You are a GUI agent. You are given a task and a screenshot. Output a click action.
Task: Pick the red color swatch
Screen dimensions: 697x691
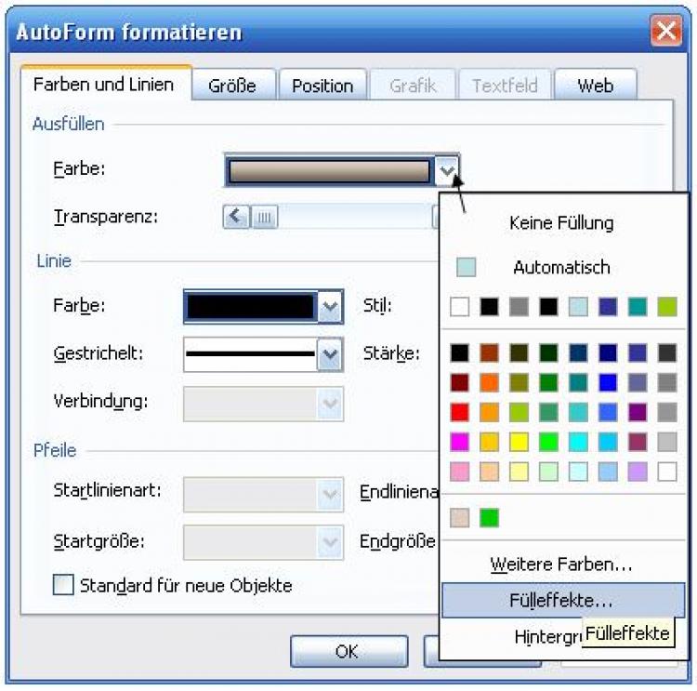[460, 412]
